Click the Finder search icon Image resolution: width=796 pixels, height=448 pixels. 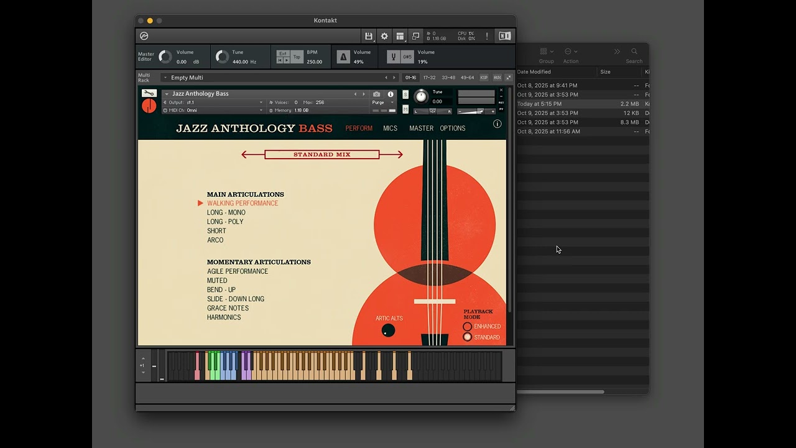point(634,52)
